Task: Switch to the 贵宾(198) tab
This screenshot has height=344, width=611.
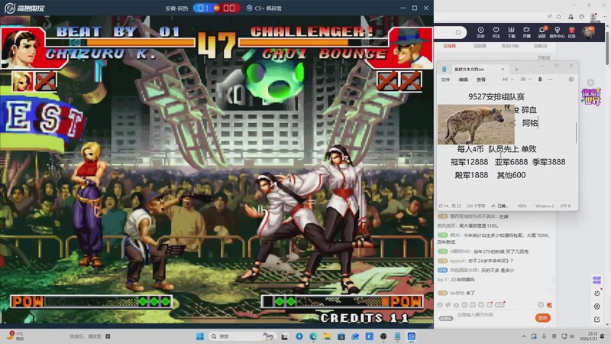Action: [x=509, y=46]
